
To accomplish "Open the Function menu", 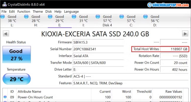I will tap(24, 11).
